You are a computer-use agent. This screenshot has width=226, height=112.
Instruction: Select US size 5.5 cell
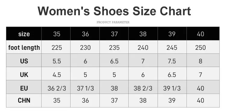(56, 60)
